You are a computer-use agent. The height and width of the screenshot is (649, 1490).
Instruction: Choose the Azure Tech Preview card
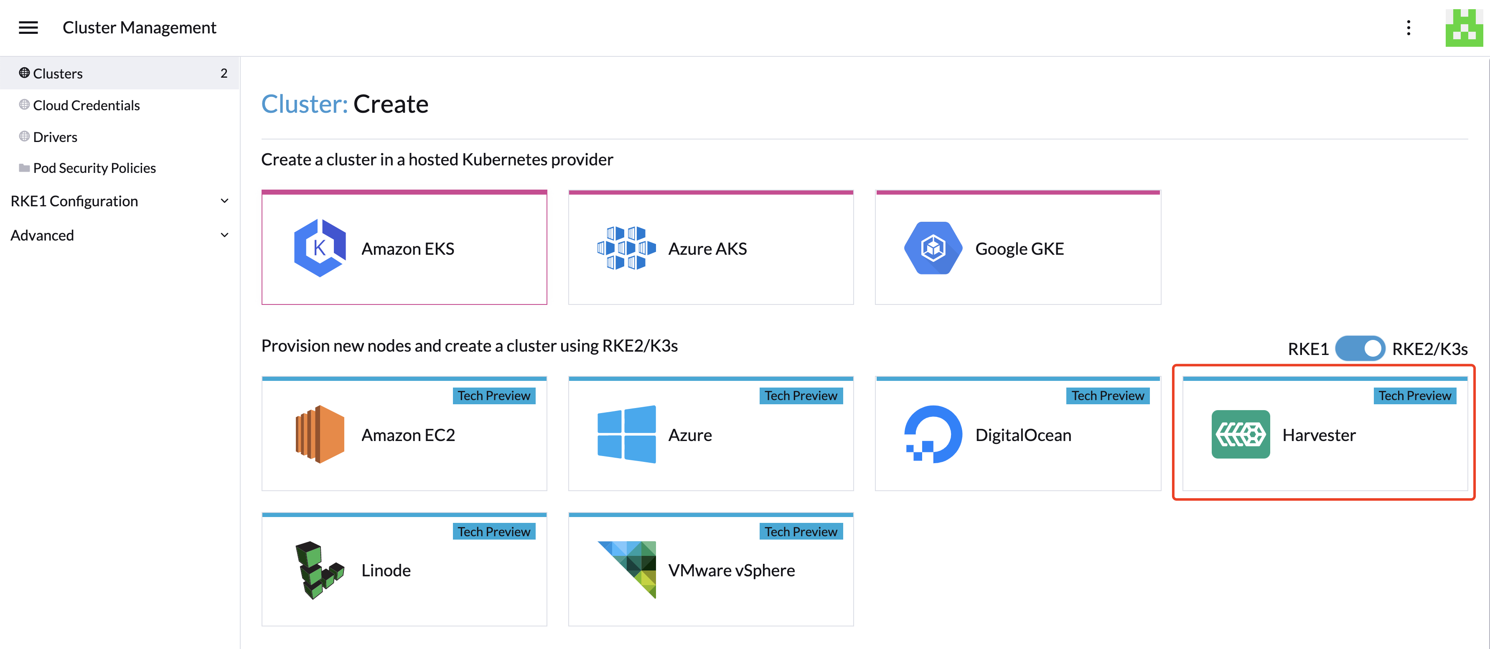[x=711, y=434]
